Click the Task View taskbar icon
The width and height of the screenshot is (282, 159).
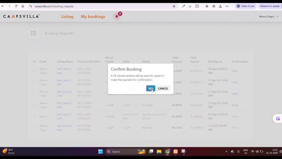pyautogui.click(x=151, y=151)
